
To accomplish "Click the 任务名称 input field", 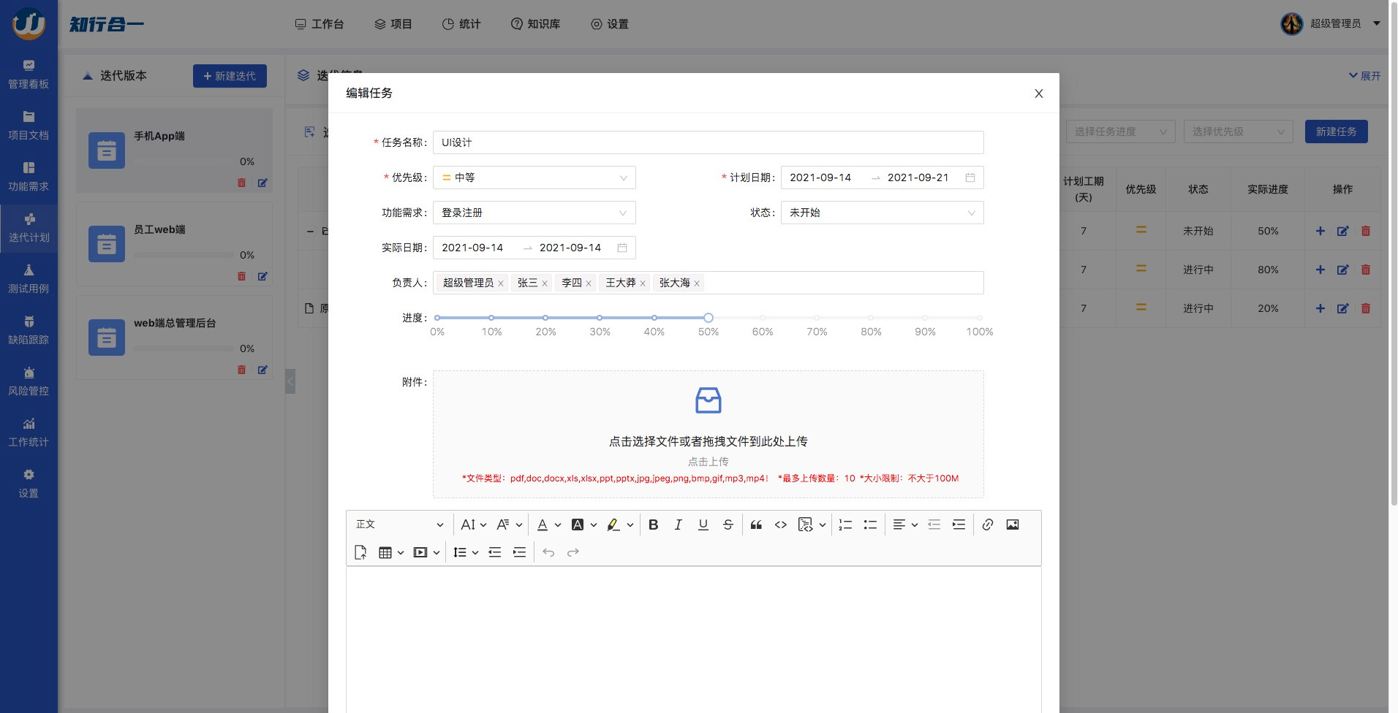I will pyautogui.click(x=708, y=142).
